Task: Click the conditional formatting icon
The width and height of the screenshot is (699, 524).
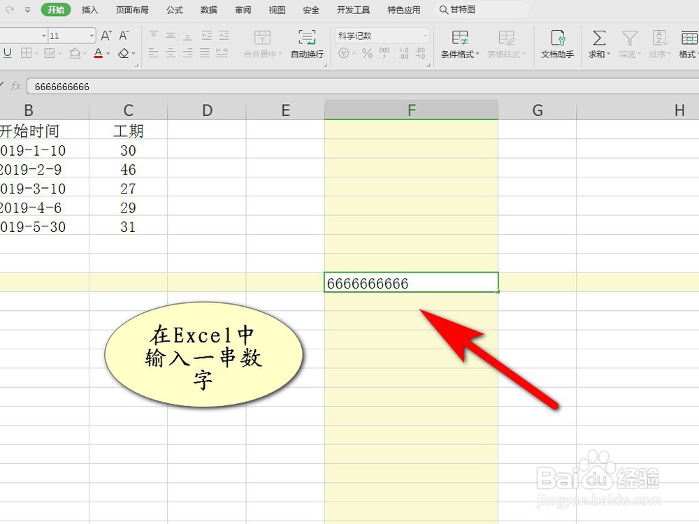Action: click(459, 38)
